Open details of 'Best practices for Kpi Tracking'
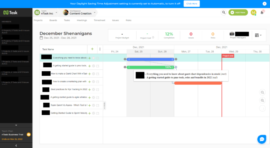Screen dimensions: 270x148 coord(98,90)
